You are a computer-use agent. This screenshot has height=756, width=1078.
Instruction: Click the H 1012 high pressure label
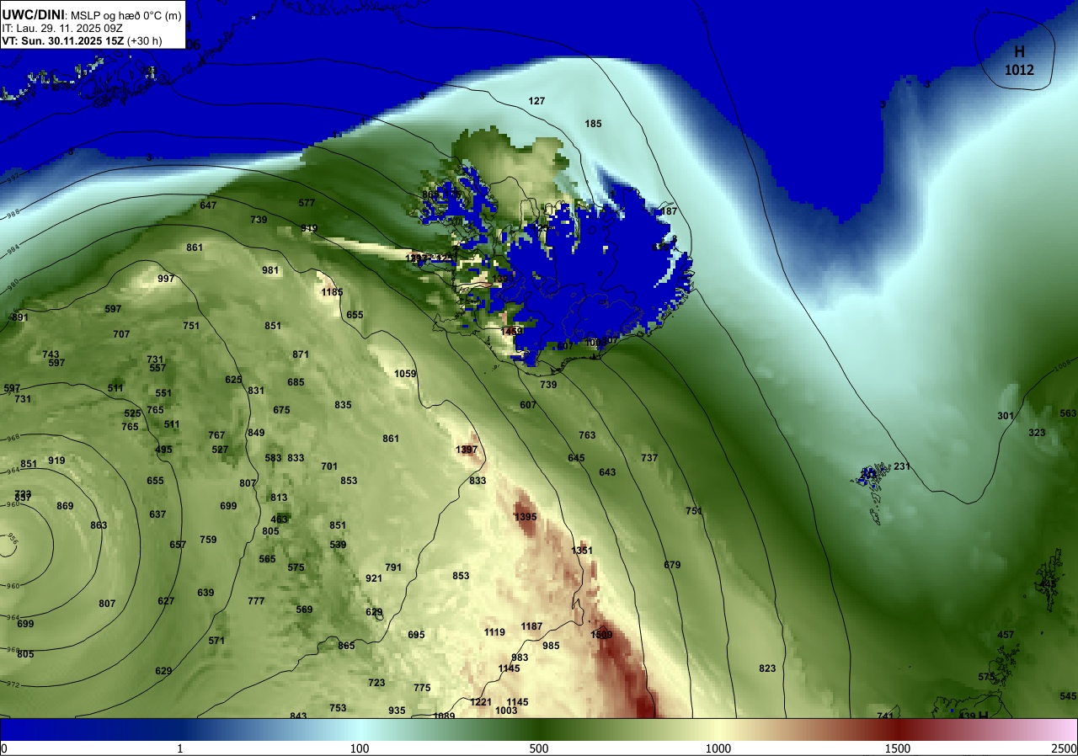1019,61
